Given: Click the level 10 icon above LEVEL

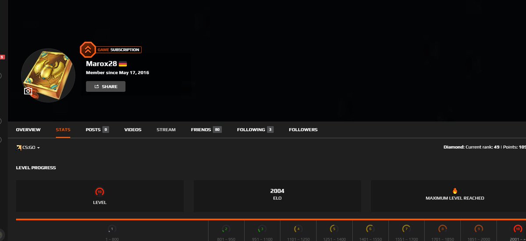Looking at the screenshot, I should pos(100,192).
